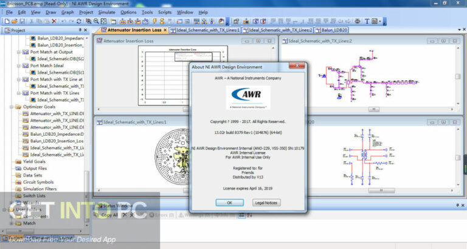Viewport: 467px width, 249px height.
Task: Click the Output Files node icon
Action: point(18,169)
